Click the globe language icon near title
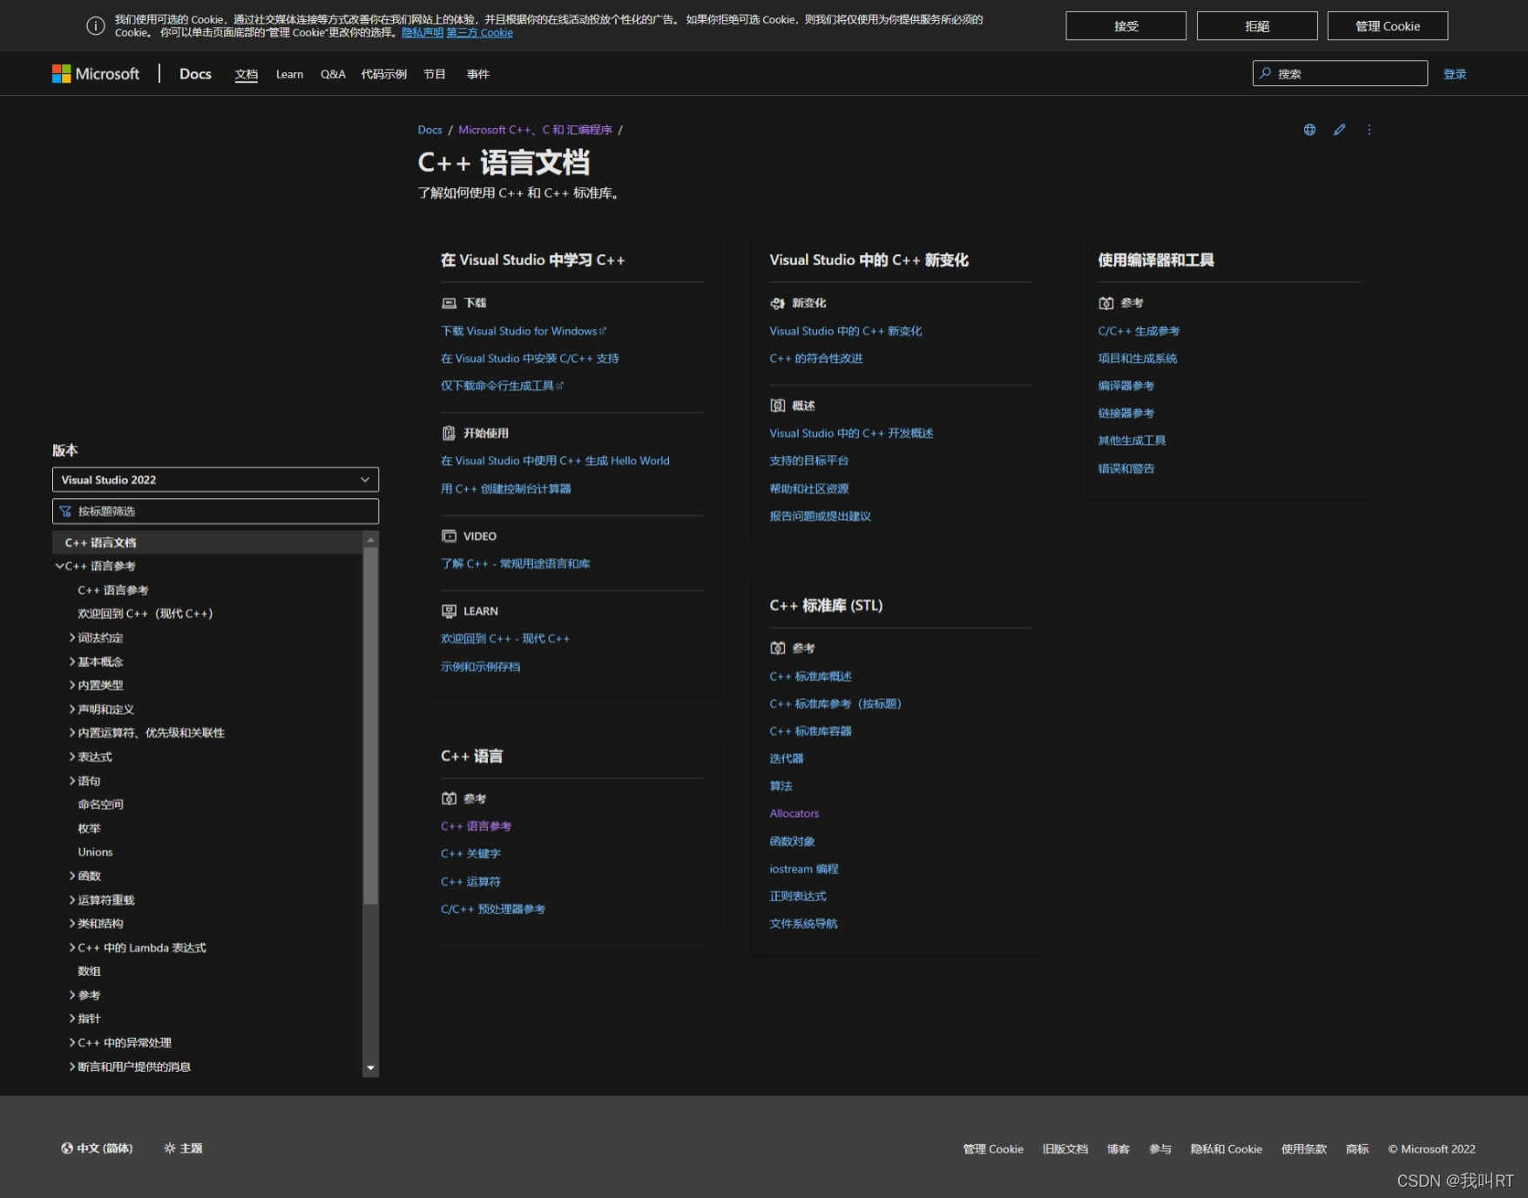 (1309, 130)
